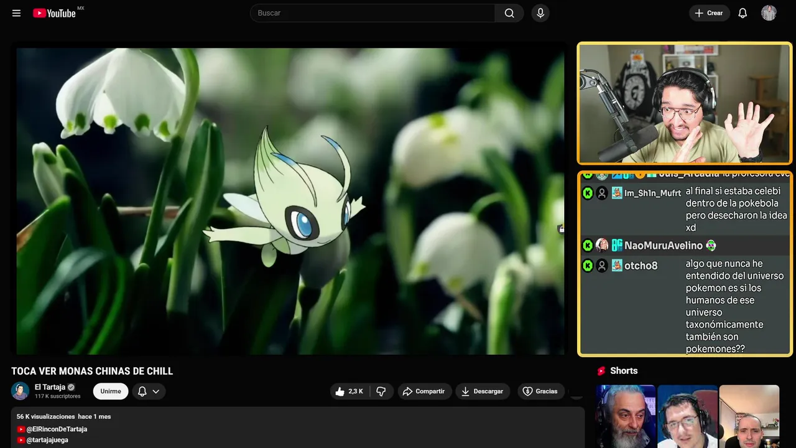
Task: Click the Celebi video player
Action: point(290,201)
